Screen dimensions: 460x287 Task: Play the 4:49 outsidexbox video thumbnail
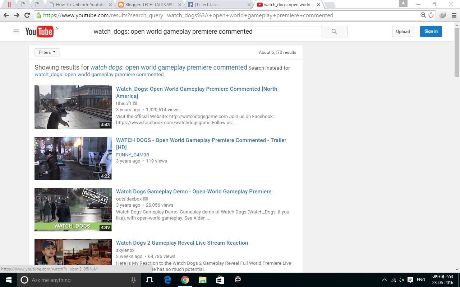click(x=73, y=210)
